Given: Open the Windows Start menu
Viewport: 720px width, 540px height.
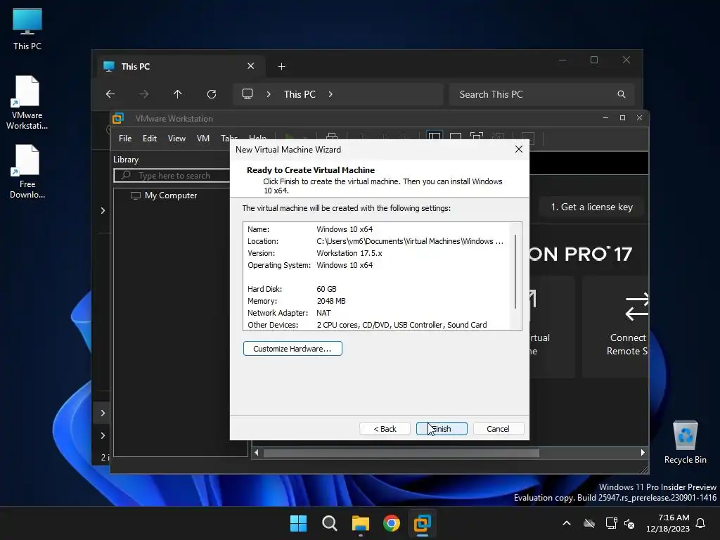Looking at the screenshot, I should pos(298,523).
